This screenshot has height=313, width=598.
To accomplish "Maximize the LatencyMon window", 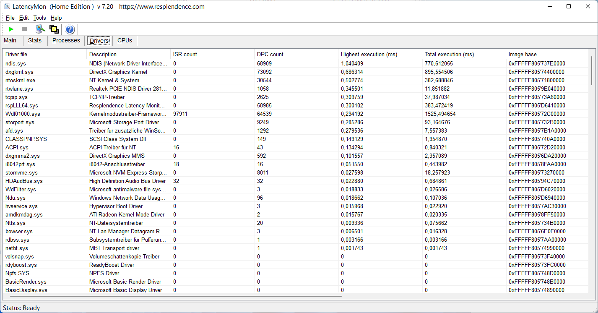I will (569, 6).
